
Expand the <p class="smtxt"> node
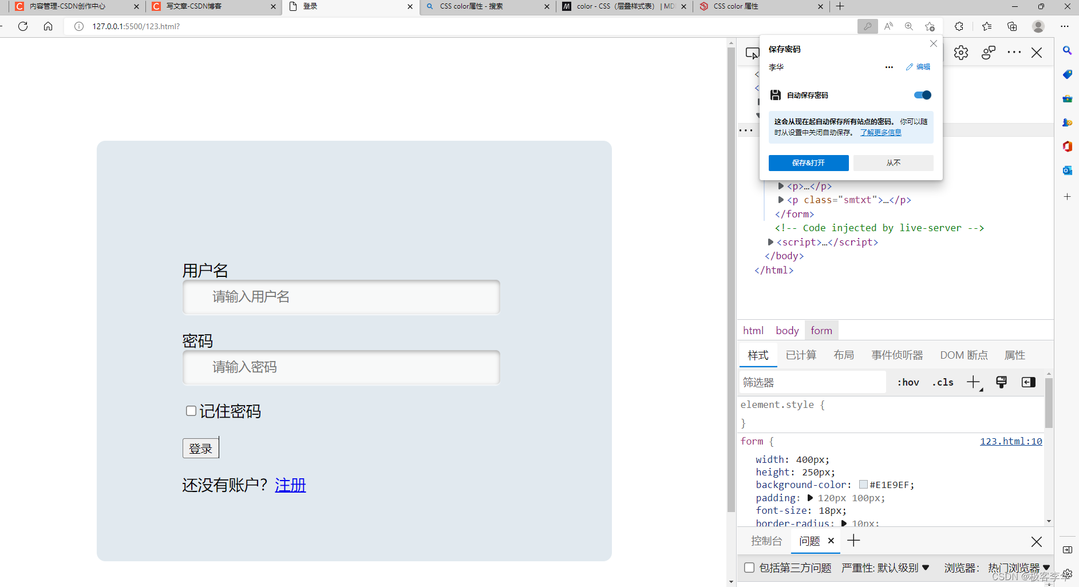(781, 200)
